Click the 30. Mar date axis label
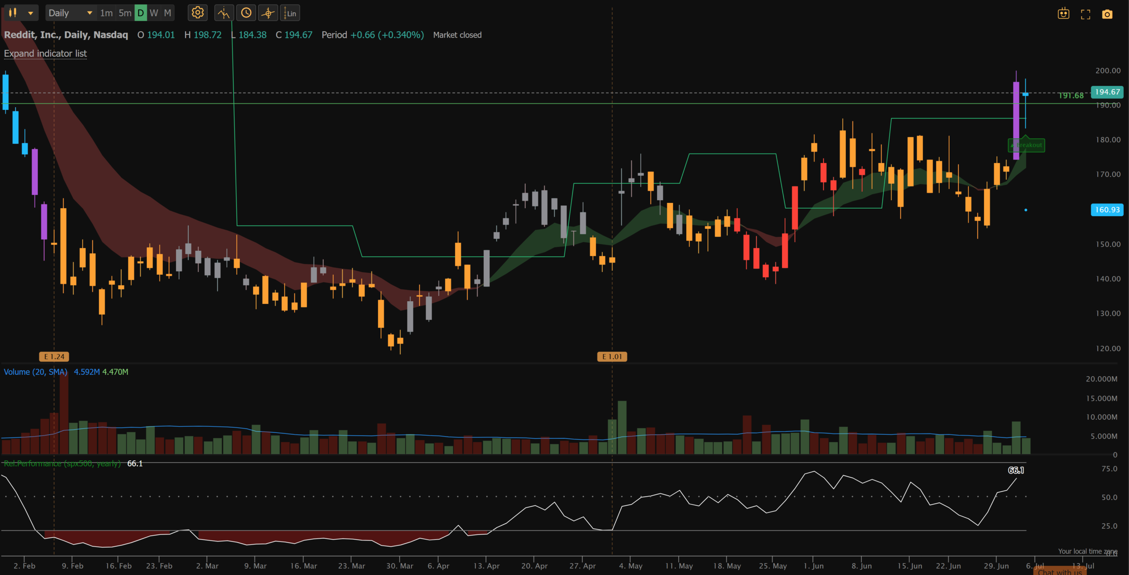 (400, 566)
